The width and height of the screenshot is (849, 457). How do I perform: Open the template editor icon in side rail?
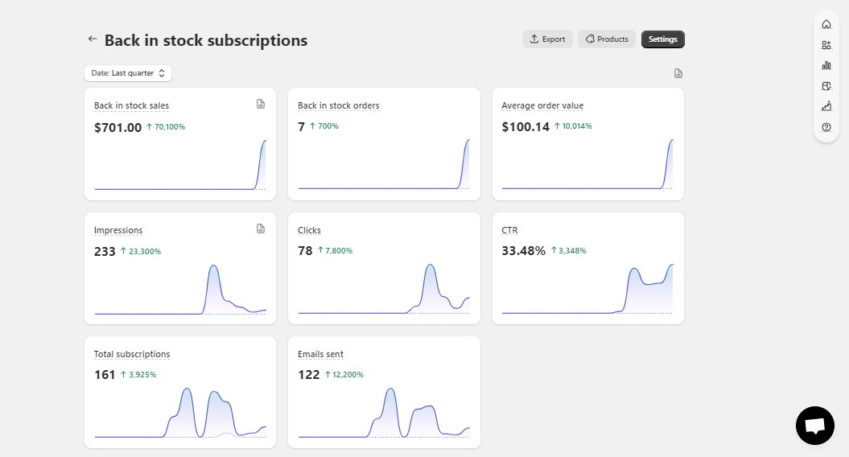tap(826, 86)
